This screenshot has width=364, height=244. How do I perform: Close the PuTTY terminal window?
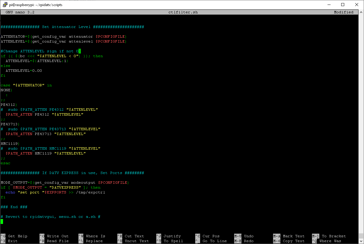click(357, 5)
